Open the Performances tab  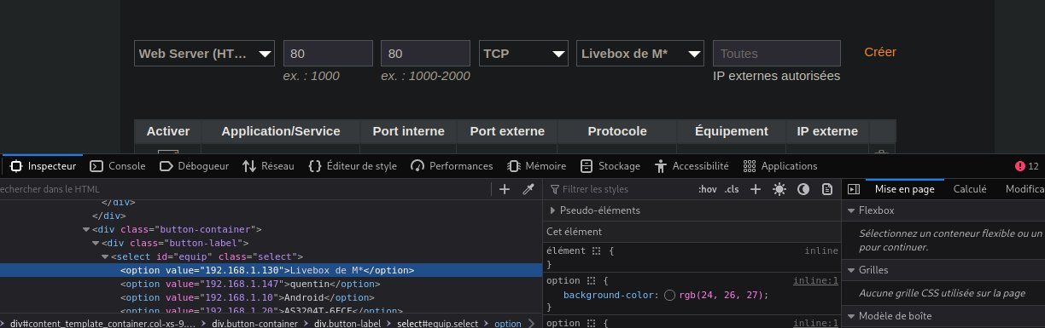[x=452, y=166]
